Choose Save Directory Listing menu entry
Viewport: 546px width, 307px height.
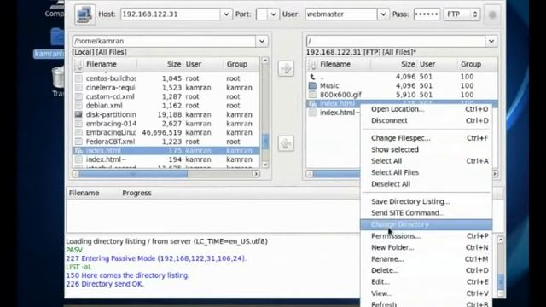(x=427, y=201)
